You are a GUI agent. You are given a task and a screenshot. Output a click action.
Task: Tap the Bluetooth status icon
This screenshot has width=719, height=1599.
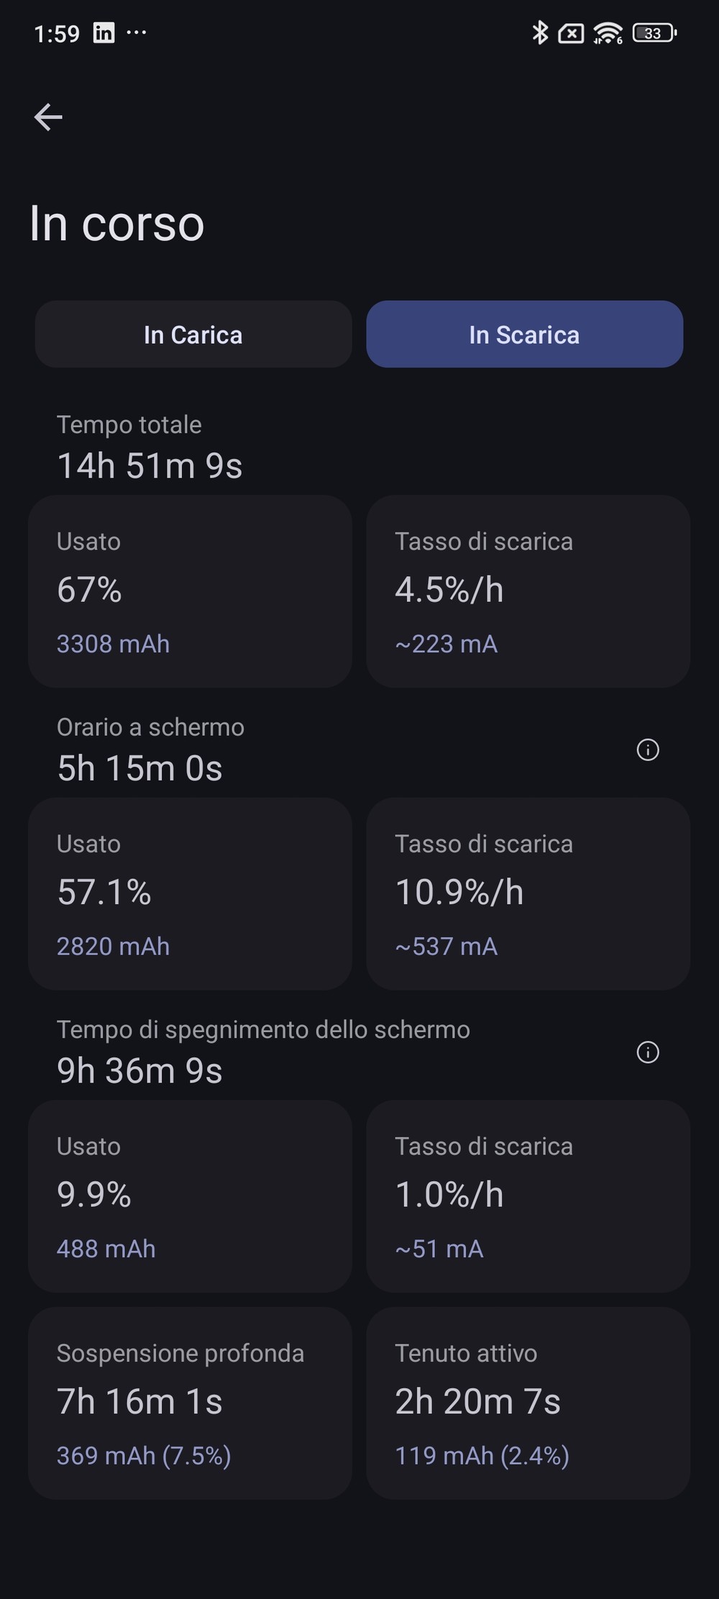[x=539, y=33]
